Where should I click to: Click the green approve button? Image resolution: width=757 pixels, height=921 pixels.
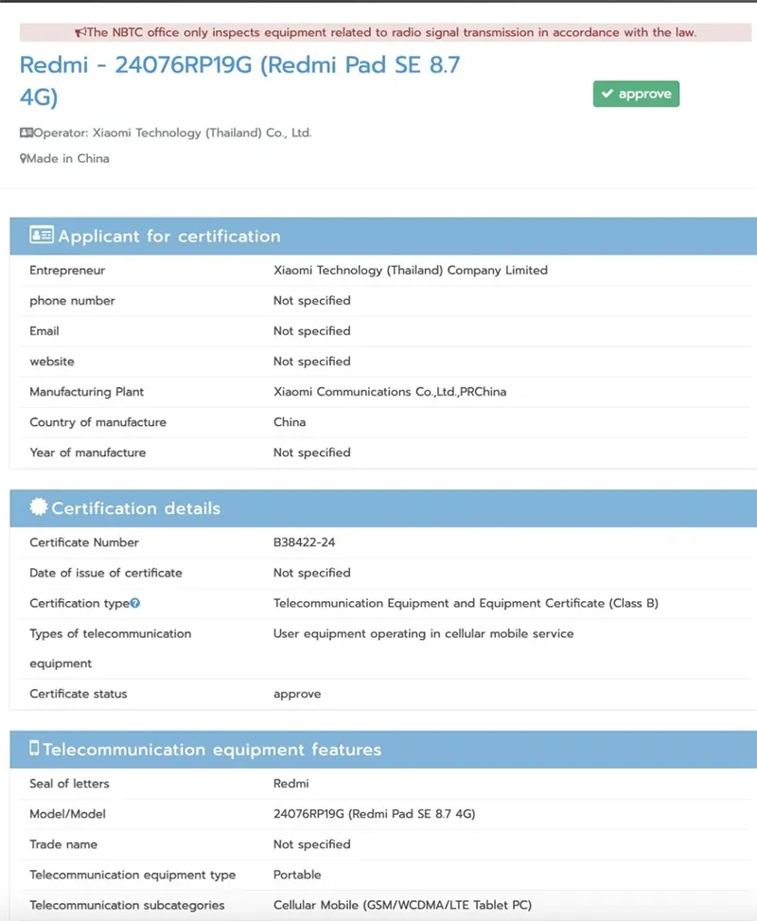636,94
